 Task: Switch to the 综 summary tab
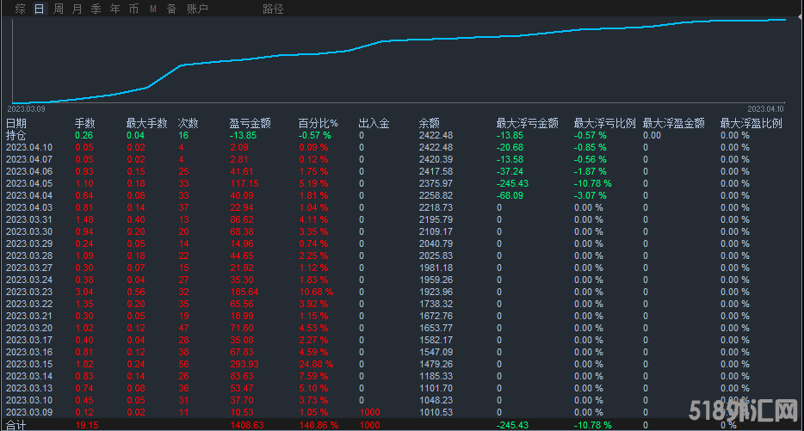(21, 9)
